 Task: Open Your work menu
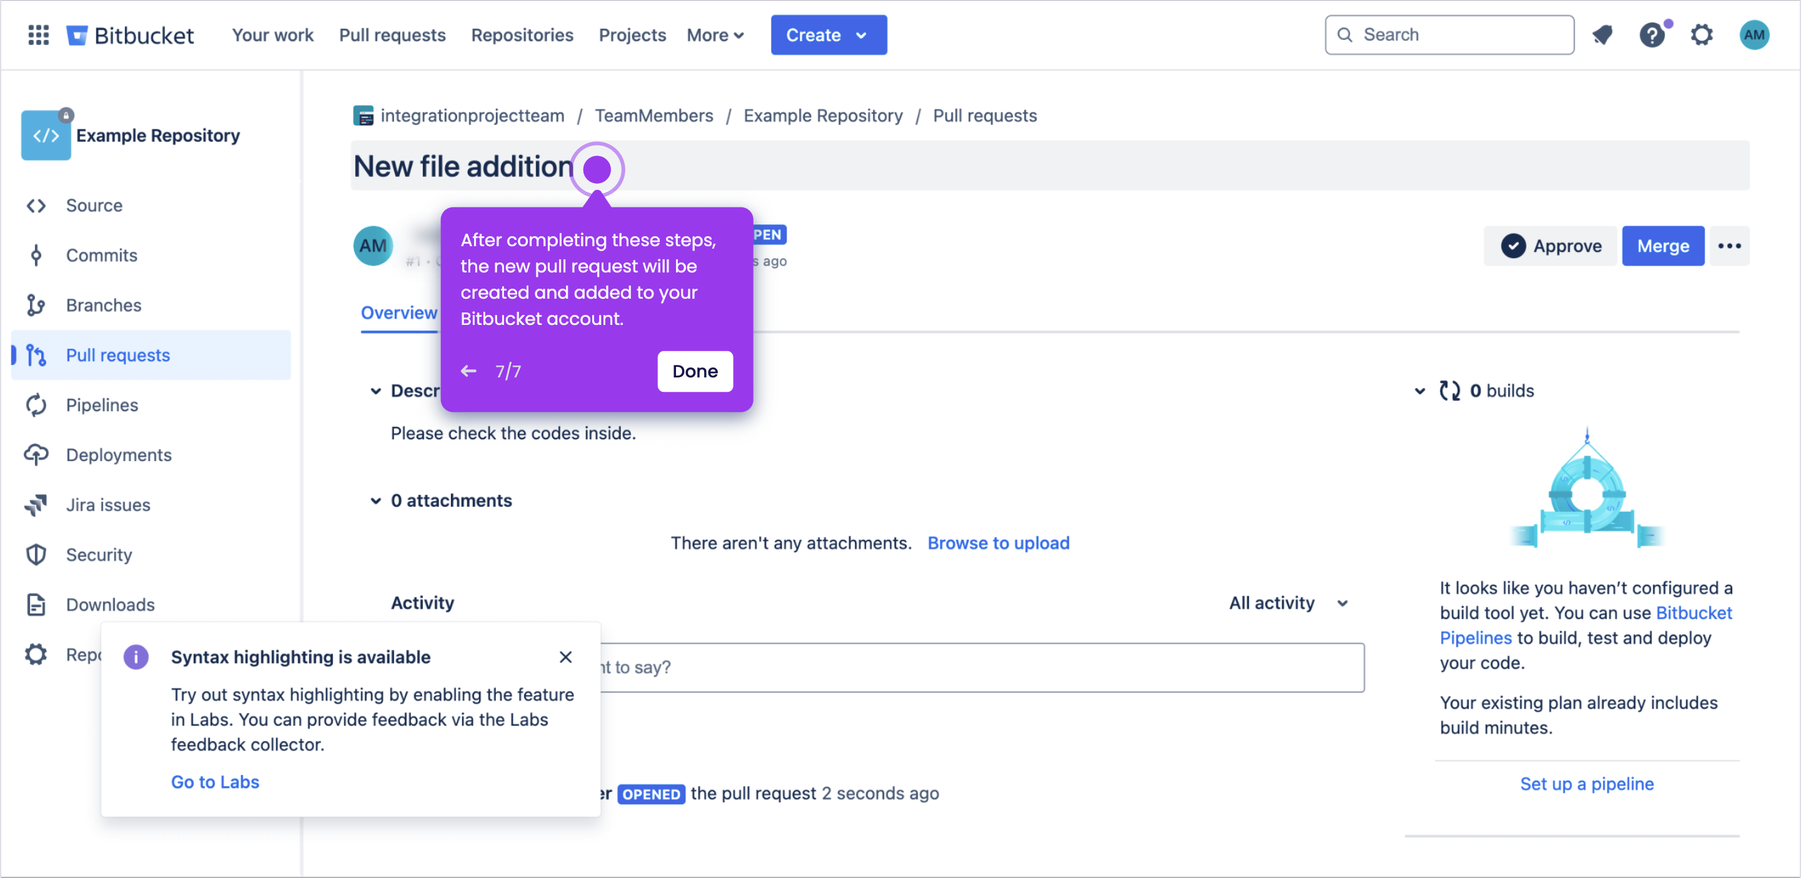(x=273, y=35)
